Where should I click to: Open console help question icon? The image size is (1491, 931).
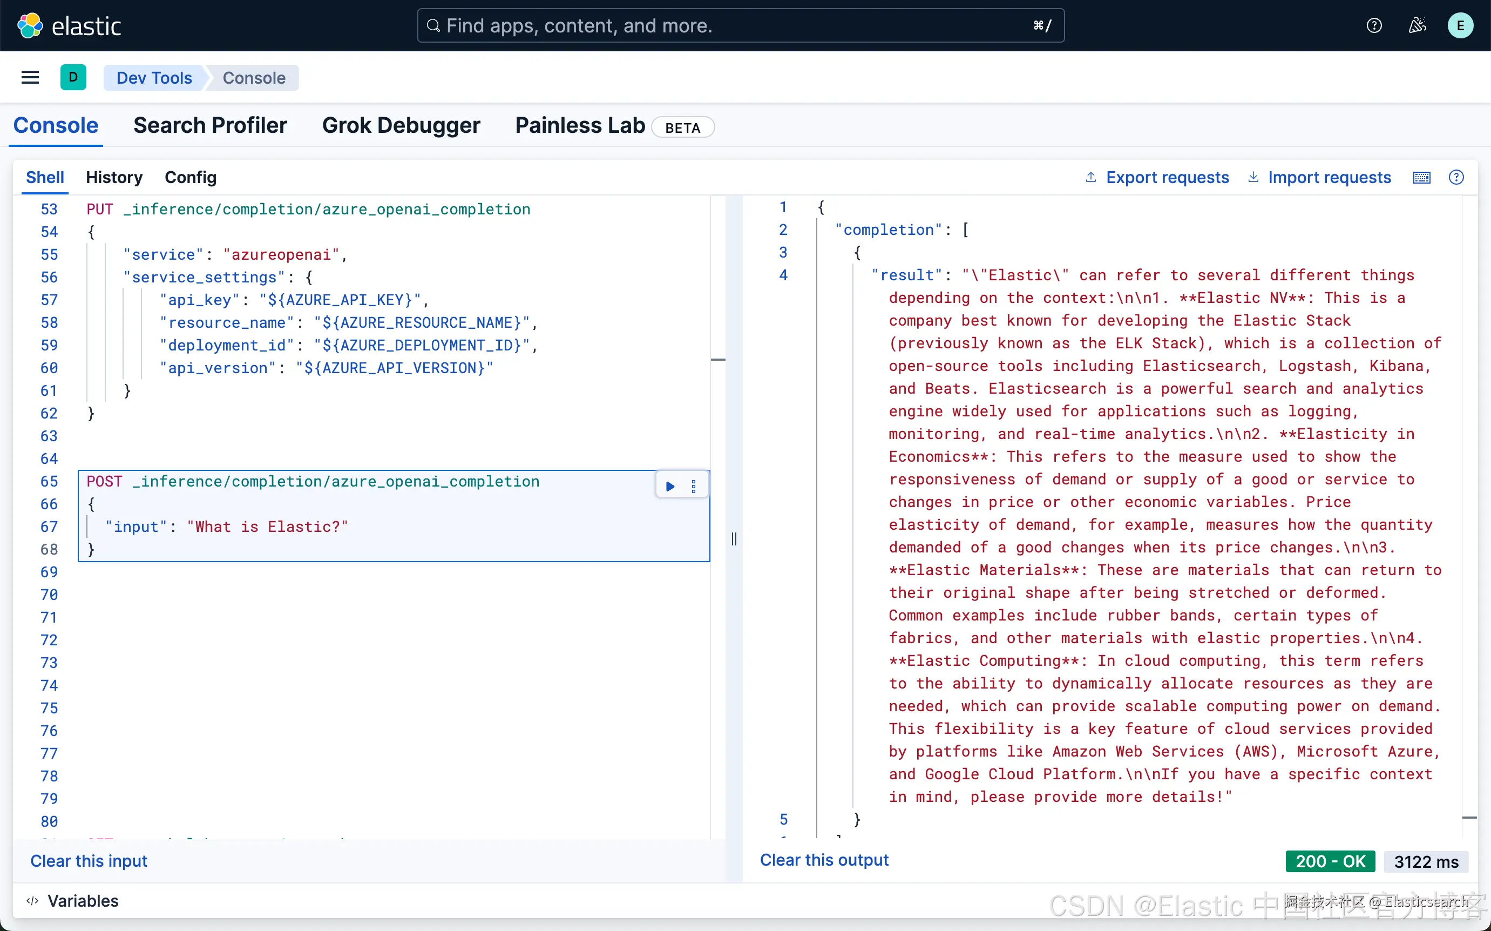point(1456,177)
